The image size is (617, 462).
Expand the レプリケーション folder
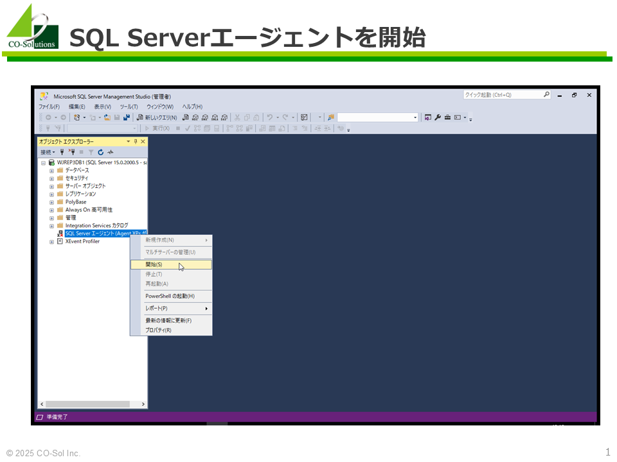pos(51,194)
